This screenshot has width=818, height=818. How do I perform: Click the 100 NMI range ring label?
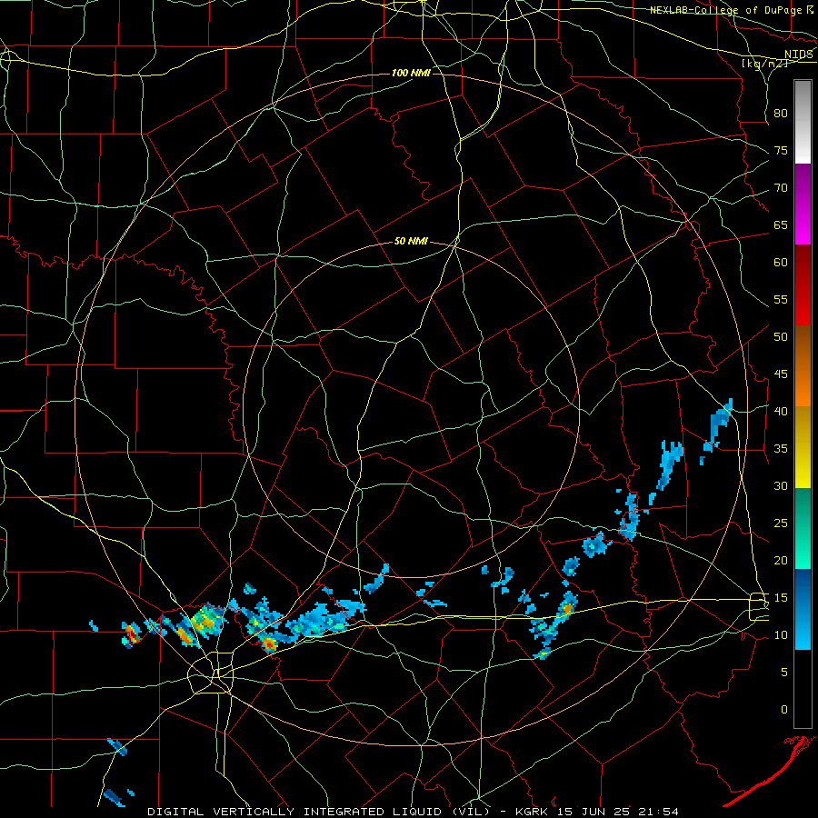(411, 73)
